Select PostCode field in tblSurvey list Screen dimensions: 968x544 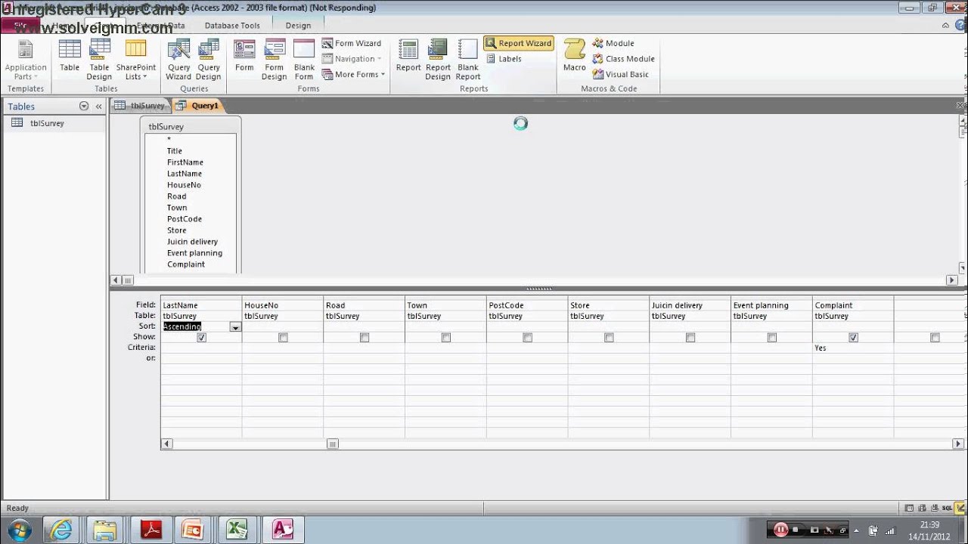[x=185, y=219]
